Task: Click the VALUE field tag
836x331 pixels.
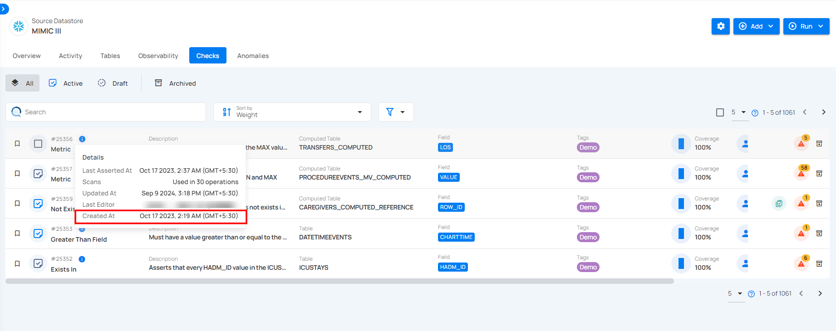Action: [x=448, y=177]
